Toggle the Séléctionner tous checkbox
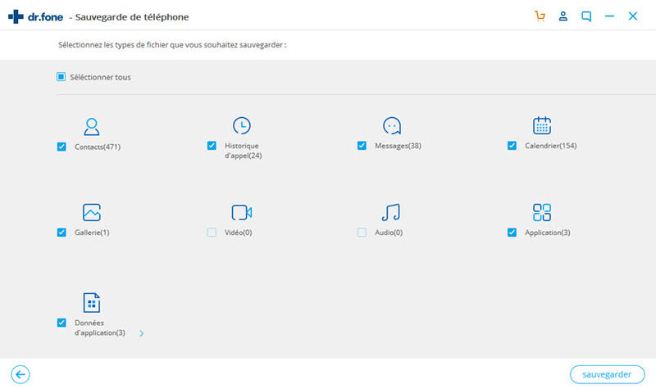656x389 pixels. click(x=61, y=77)
